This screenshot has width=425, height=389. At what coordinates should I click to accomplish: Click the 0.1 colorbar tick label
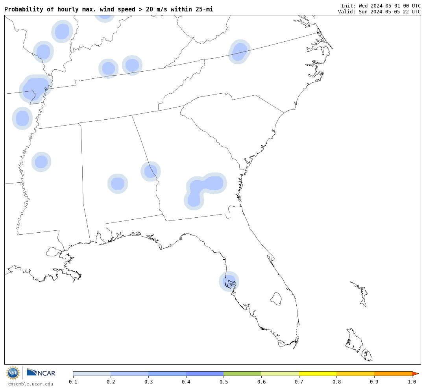(73, 382)
